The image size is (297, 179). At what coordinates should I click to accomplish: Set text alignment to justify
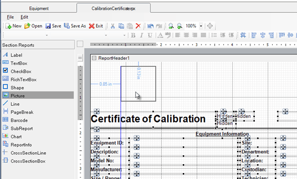[x=203, y=35]
